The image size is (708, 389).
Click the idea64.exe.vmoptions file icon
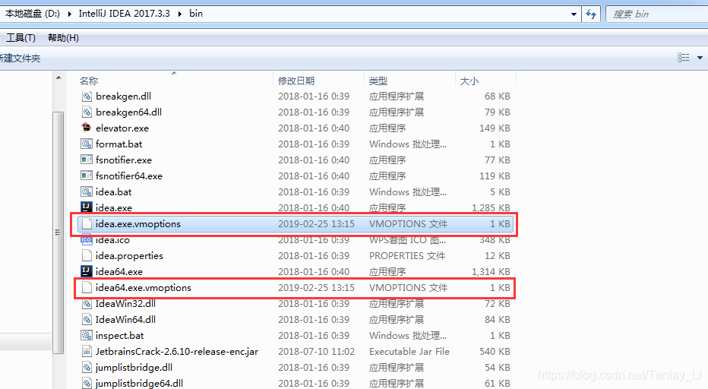pyautogui.click(x=87, y=288)
